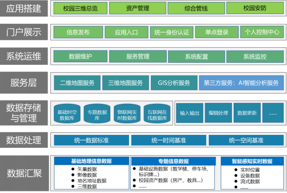Open the 单点登录 block

(x=217, y=32)
